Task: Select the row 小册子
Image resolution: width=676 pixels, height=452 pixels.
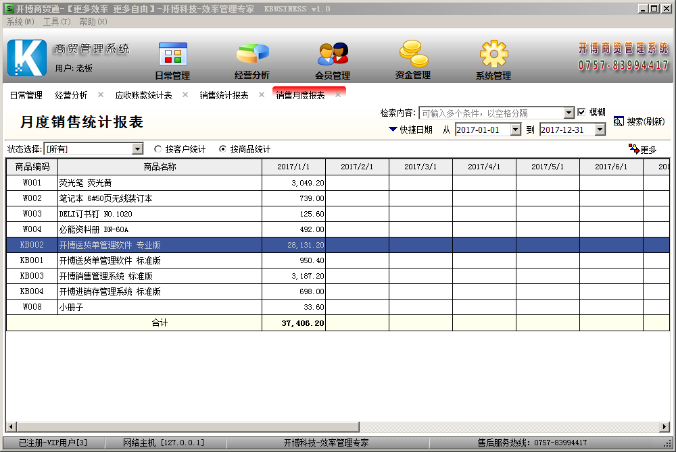Action: pos(337,307)
